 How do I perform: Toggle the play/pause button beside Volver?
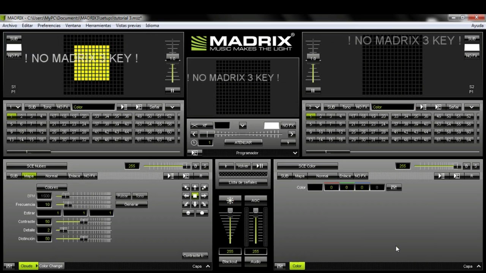pyautogui.click(x=260, y=166)
